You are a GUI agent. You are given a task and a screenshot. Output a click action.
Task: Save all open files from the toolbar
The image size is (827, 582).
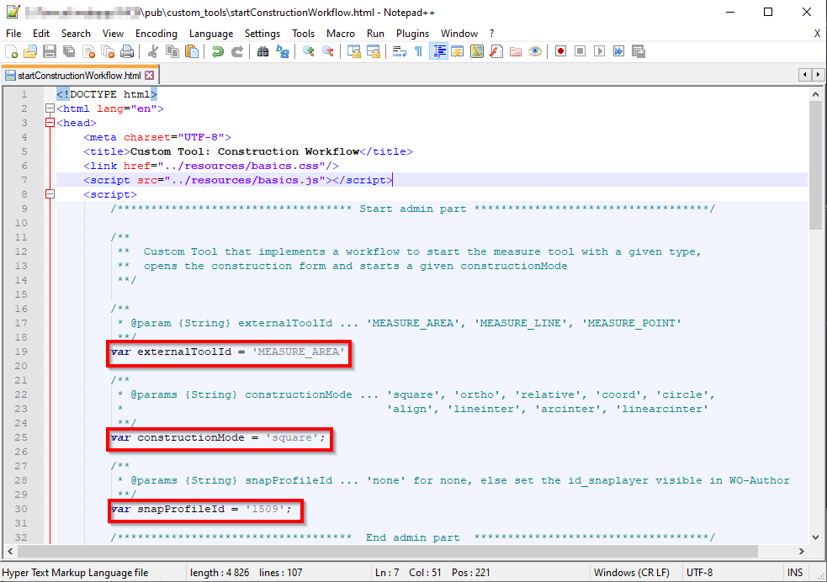[x=68, y=51]
